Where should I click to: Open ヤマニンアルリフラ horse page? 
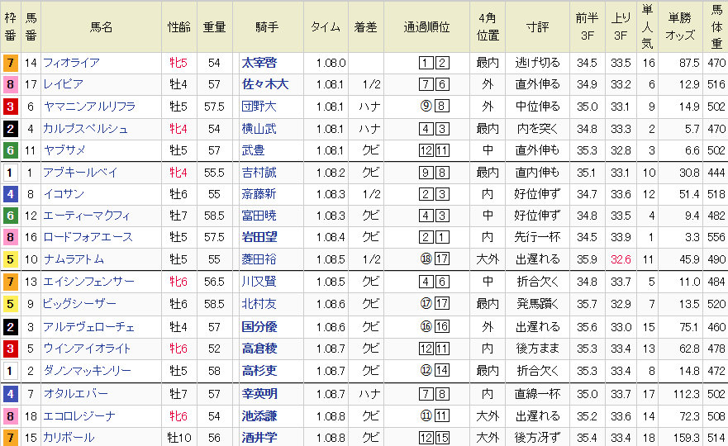coord(89,106)
